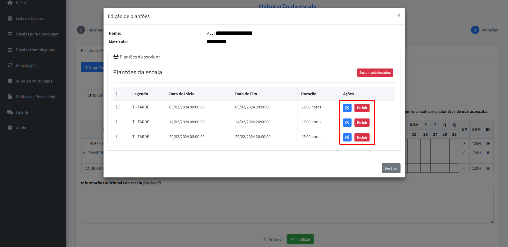This screenshot has height=247, width=508.
Task: Click the Informações adicionais da escala text area
Action: 287,206
